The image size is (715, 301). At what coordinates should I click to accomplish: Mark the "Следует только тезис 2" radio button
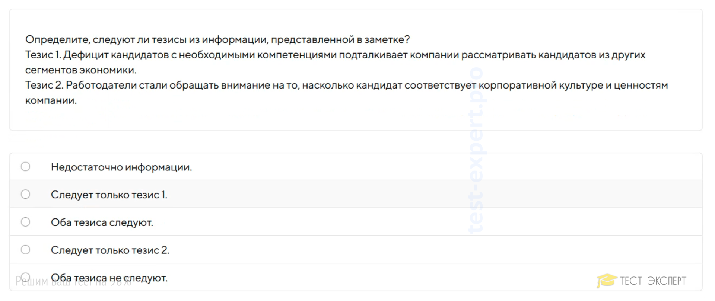coord(25,250)
